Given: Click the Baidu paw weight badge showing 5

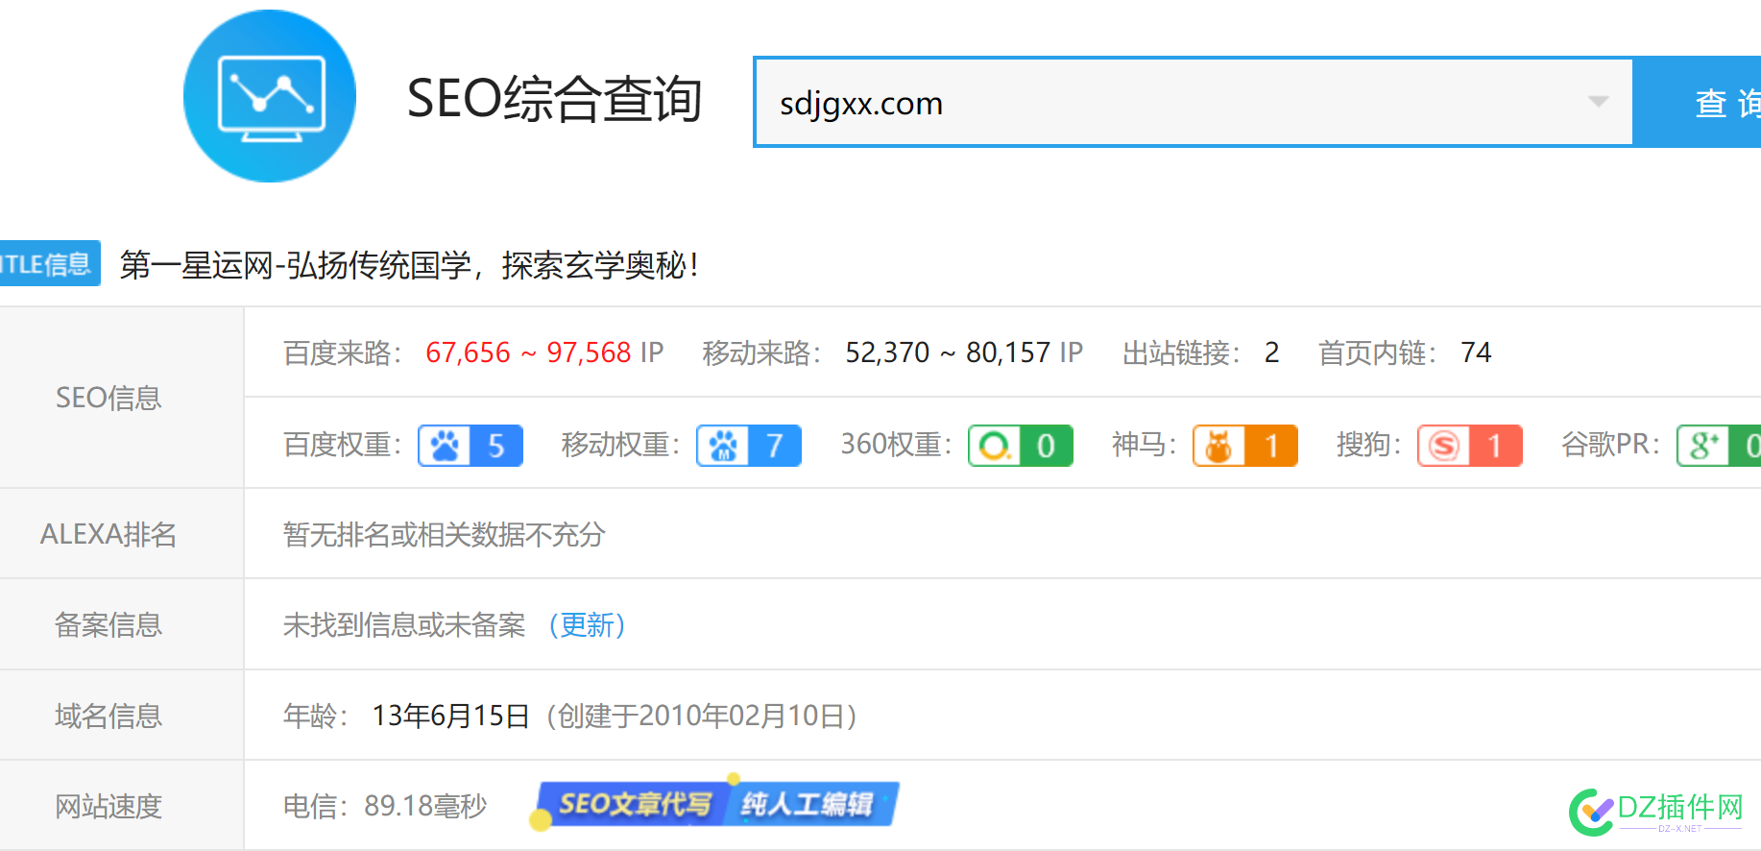Looking at the screenshot, I should [x=470, y=446].
